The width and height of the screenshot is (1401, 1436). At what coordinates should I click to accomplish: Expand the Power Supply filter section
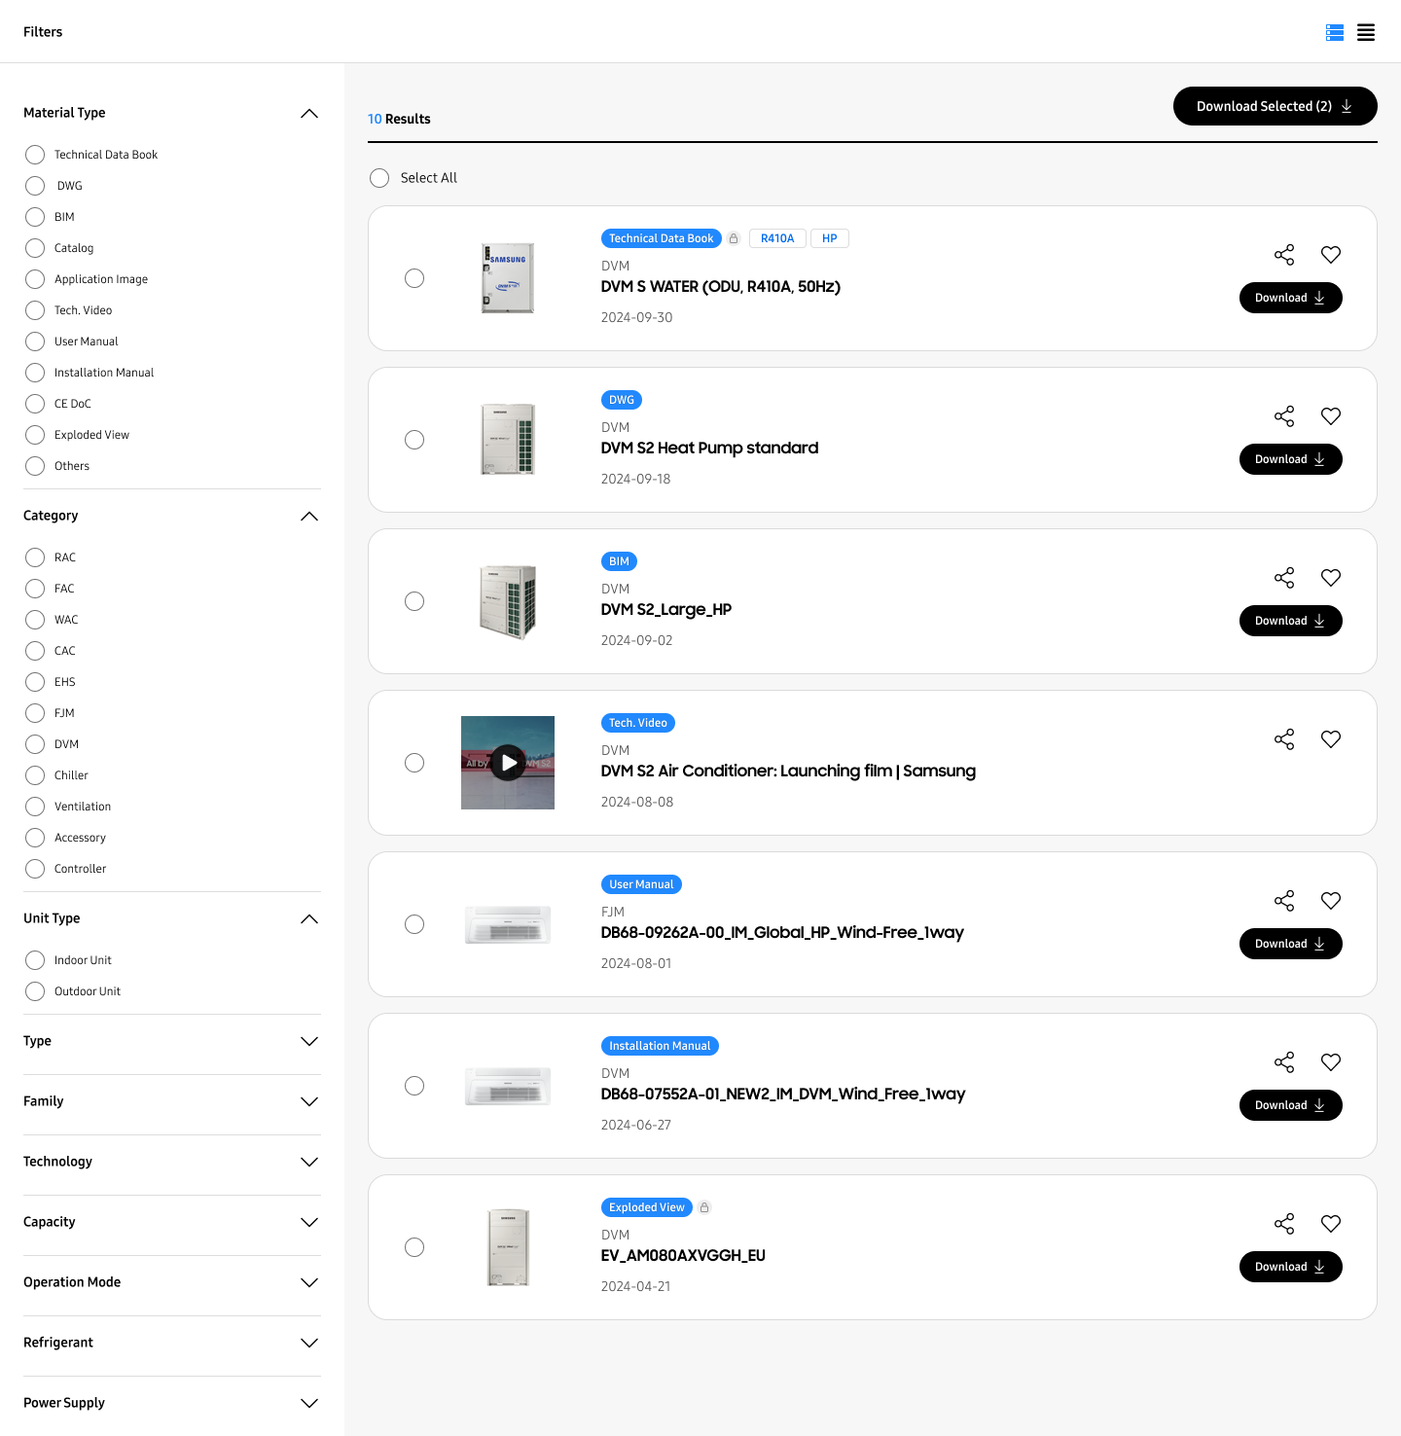point(309,1404)
